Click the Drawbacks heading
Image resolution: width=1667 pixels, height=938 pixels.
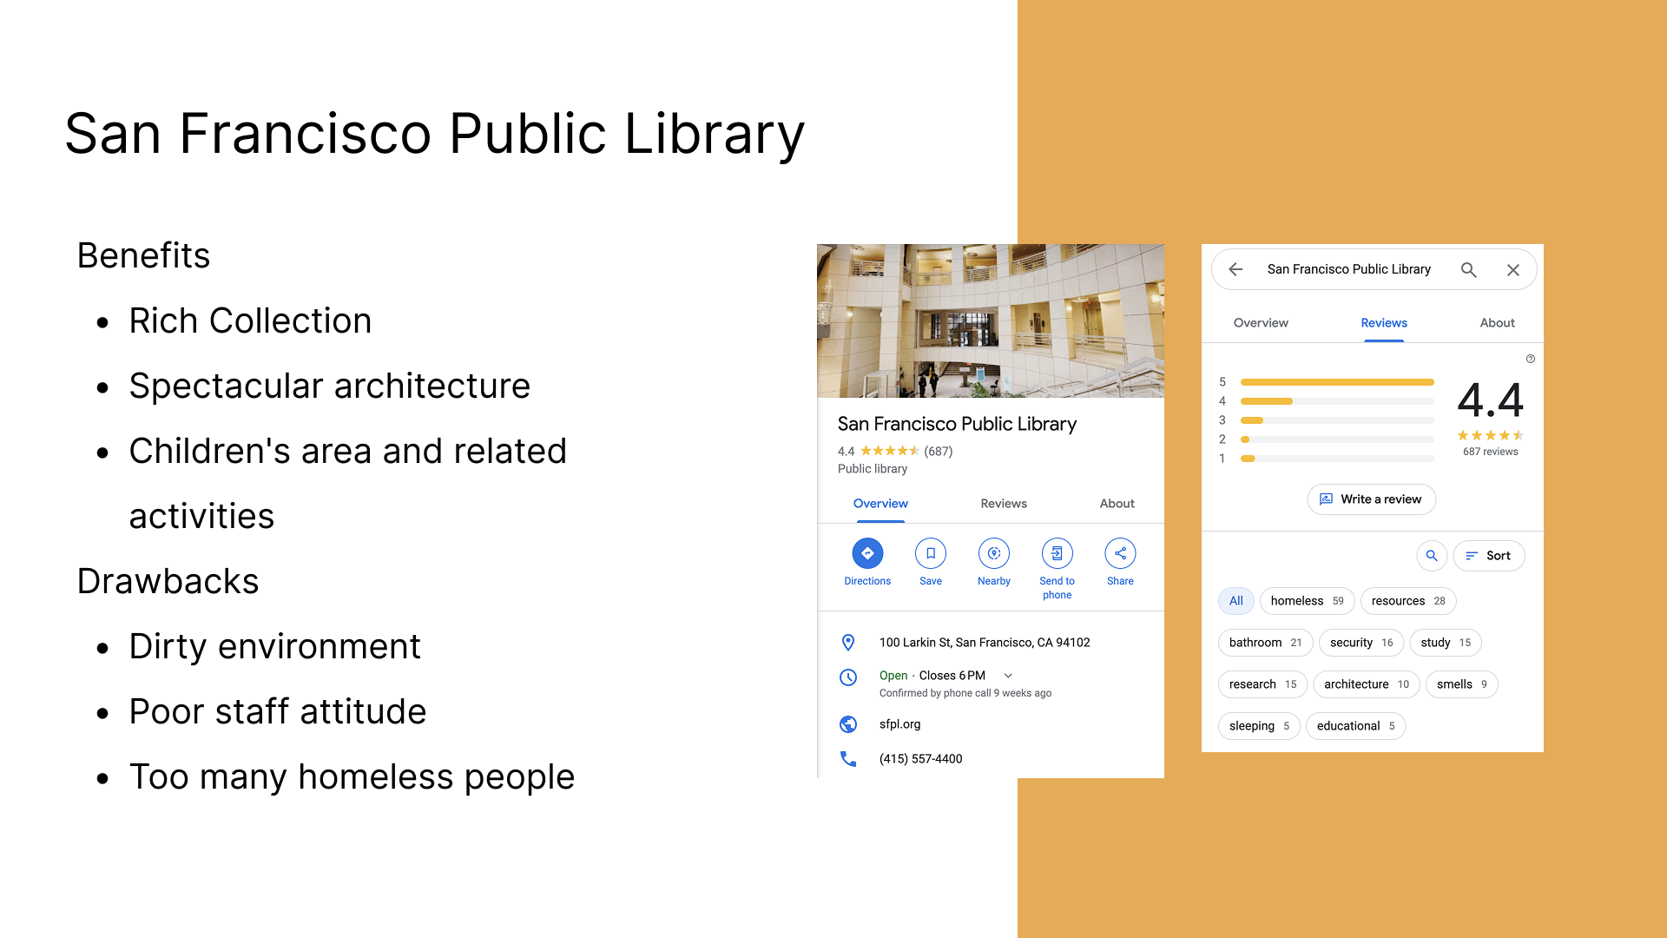click(x=168, y=581)
